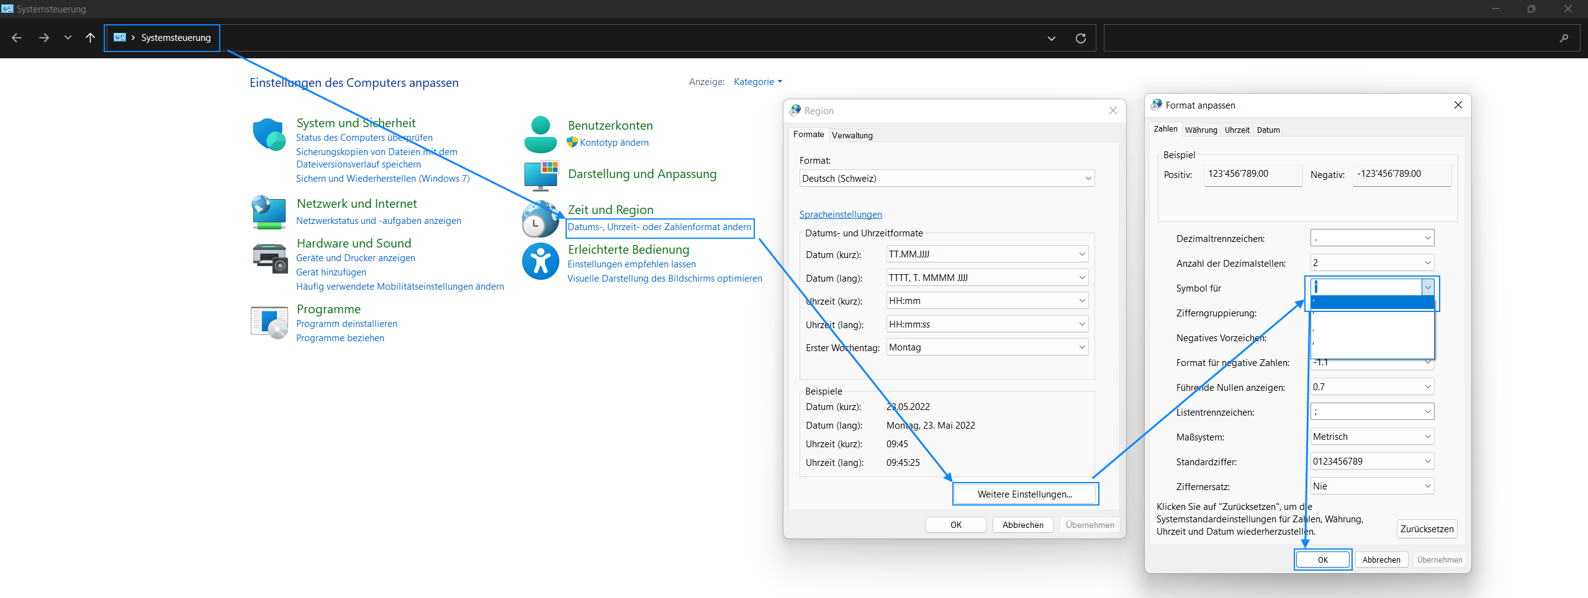Go forward with the right arrow
The image size is (1588, 598).
pos(43,38)
